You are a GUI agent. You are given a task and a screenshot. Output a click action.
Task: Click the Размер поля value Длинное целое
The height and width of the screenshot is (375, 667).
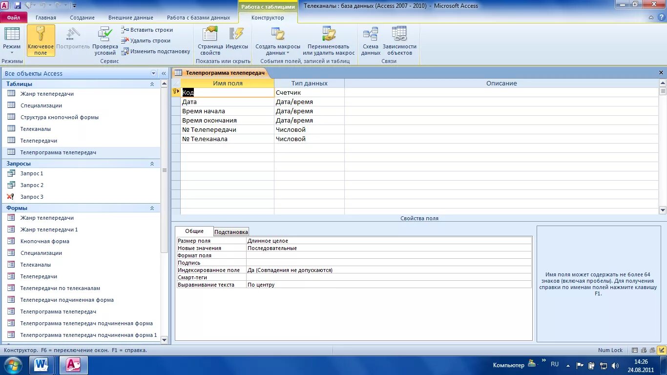pyautogui.click(x=389, y=241)
